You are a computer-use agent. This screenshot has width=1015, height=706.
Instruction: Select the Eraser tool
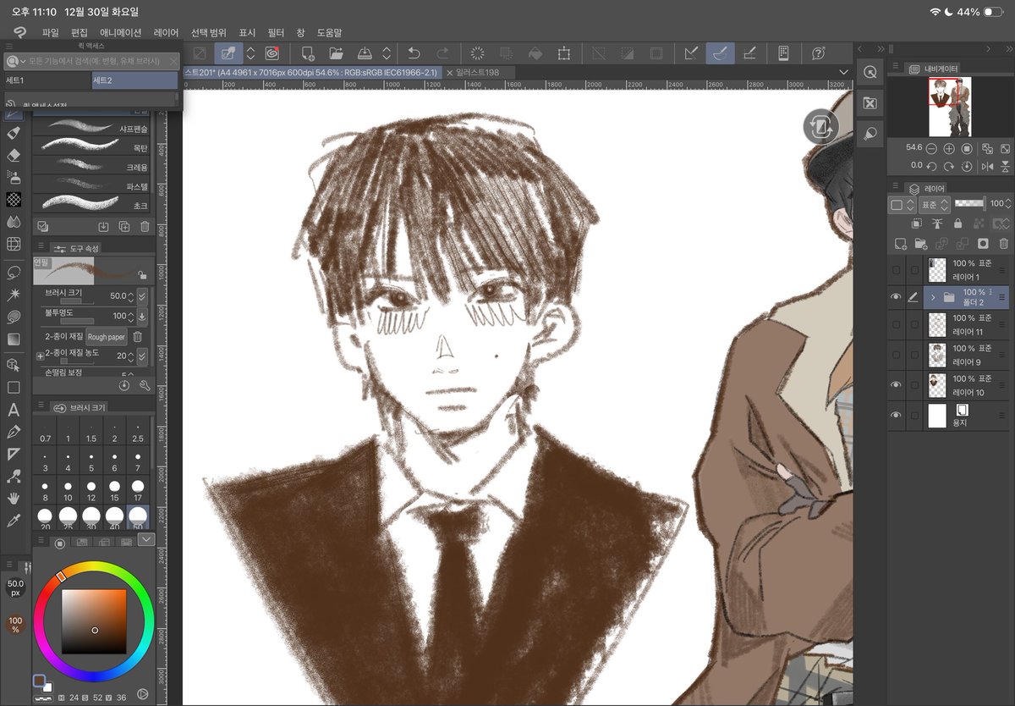click(x=14, y=155)
